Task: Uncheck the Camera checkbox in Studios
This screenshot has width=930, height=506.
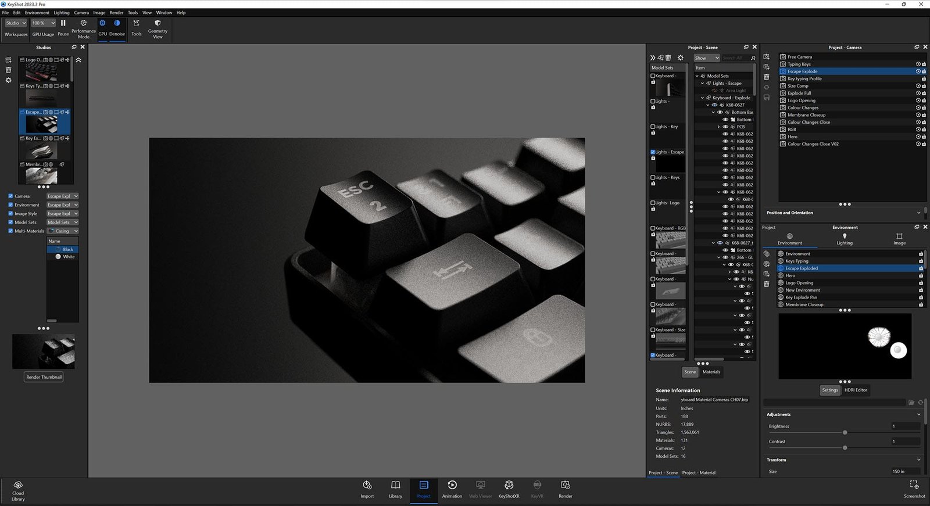Action: [x=10, y=196]
